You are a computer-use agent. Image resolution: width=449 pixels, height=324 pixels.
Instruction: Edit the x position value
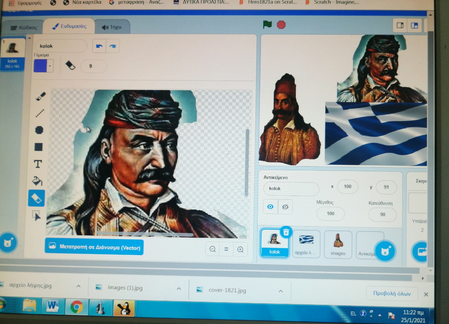(x=347, y=186)
